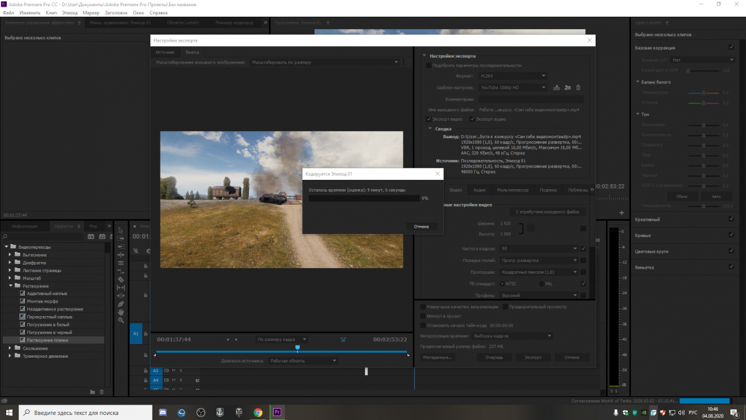Click the import preset icon

click(568, 88)
